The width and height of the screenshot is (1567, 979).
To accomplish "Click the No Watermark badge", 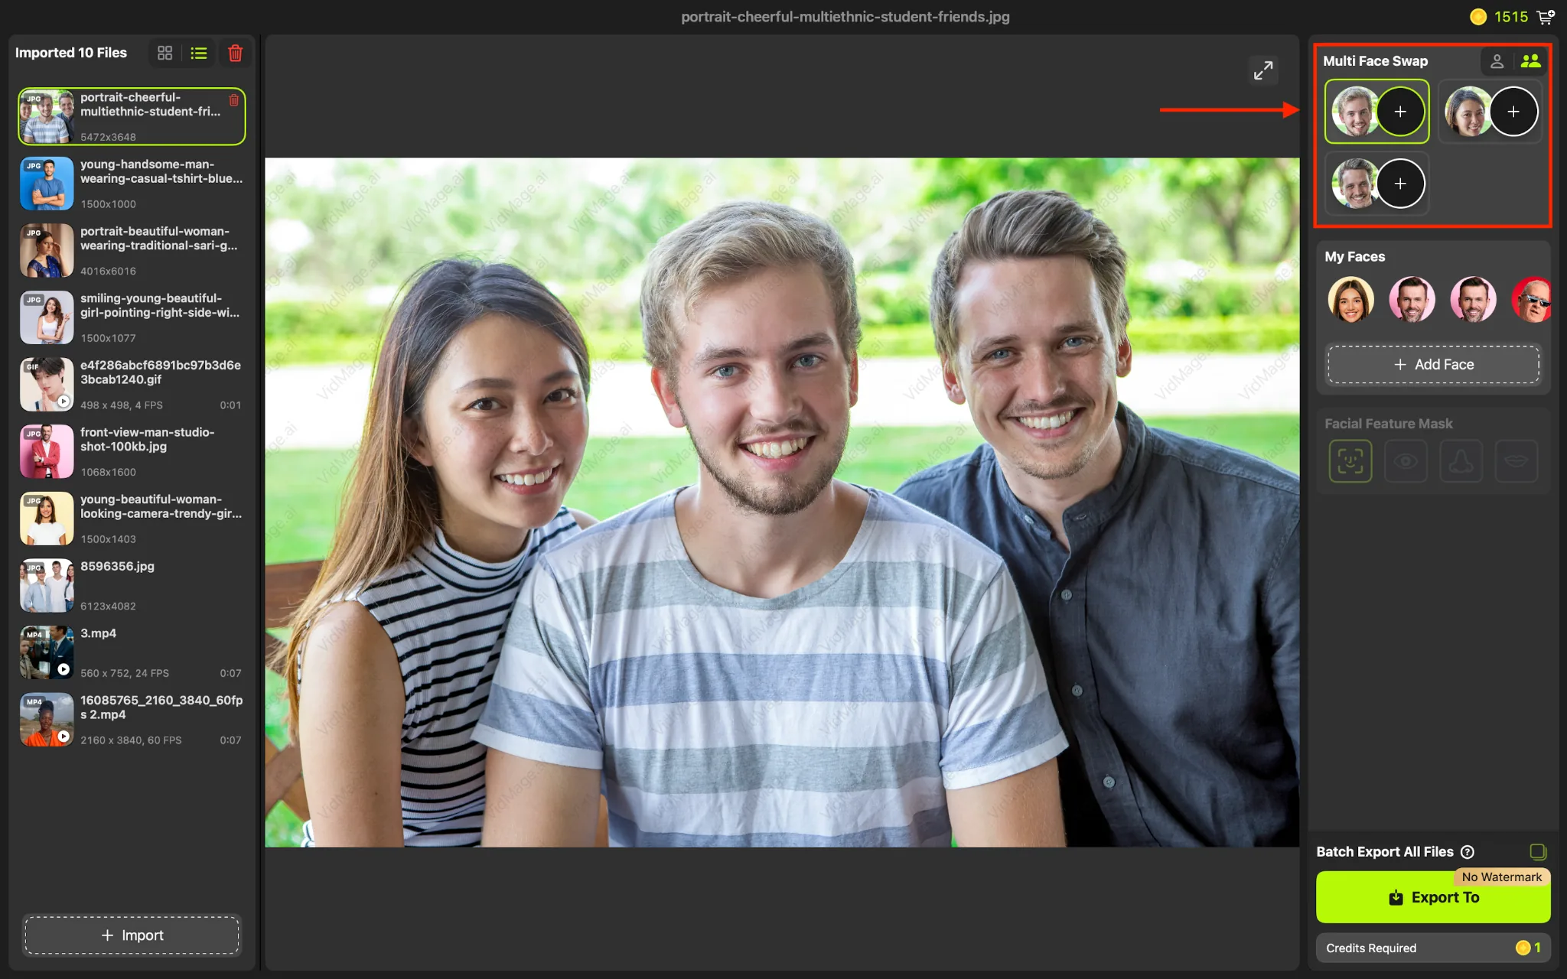I will pos(1501,877).
